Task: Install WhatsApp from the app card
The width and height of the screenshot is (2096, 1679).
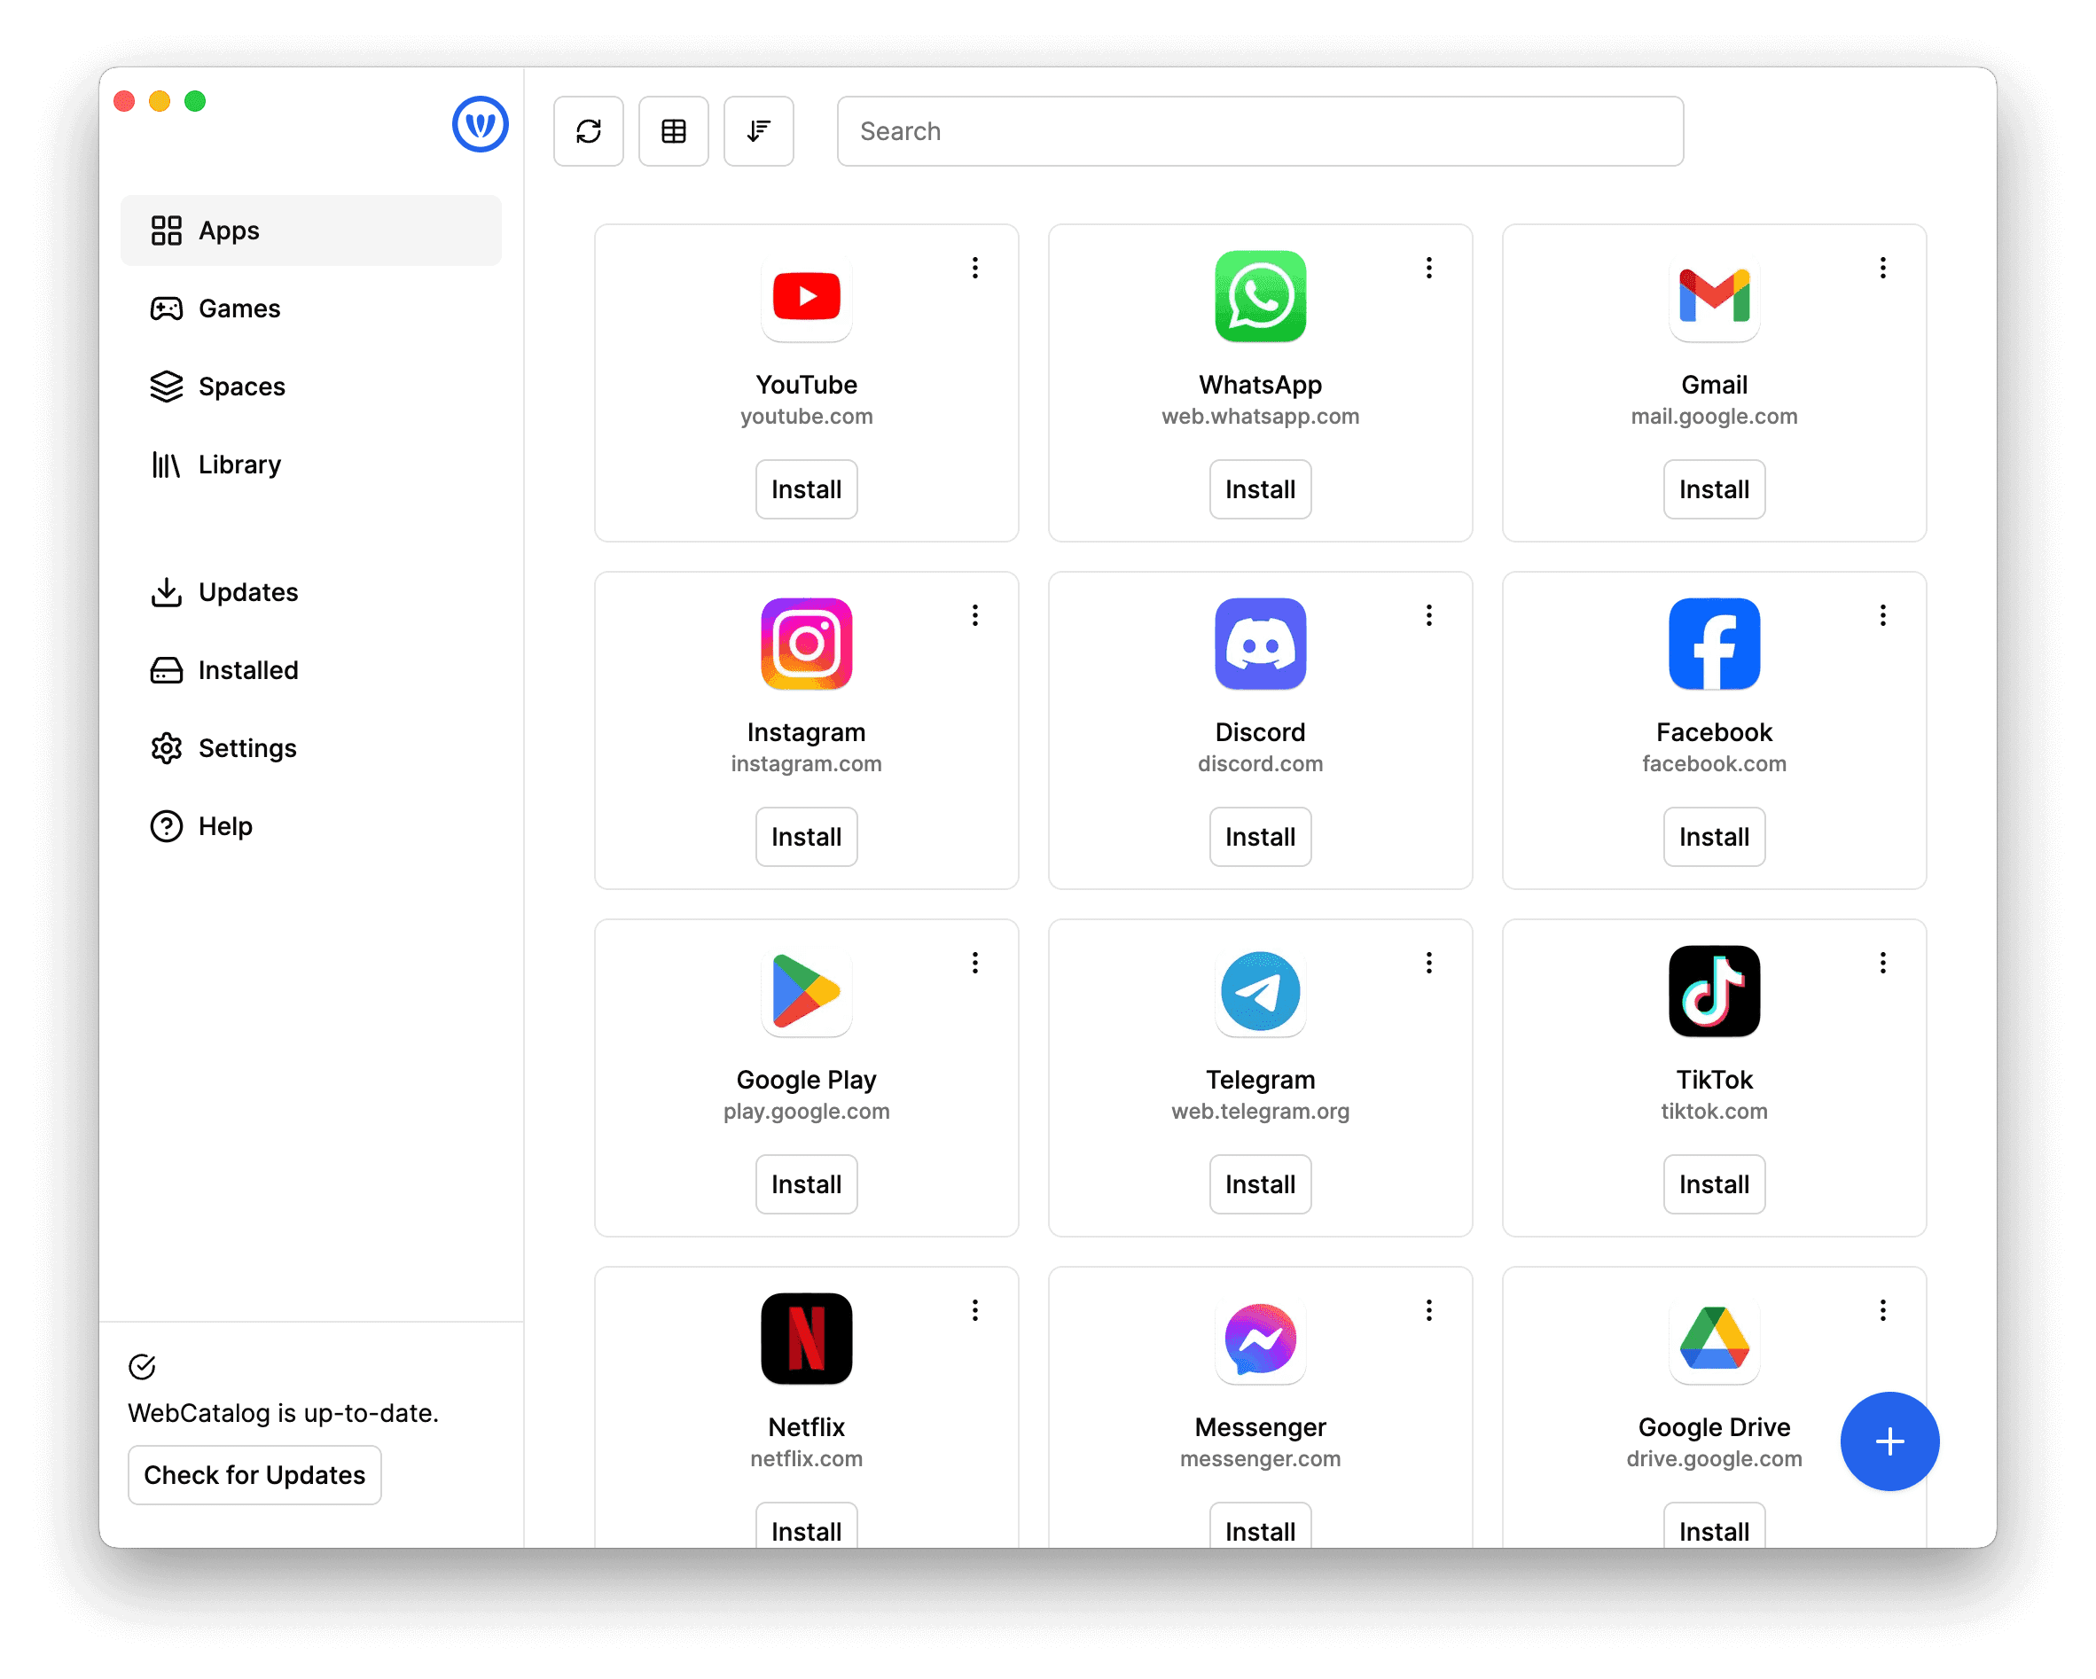Action: coord(1260,488)
